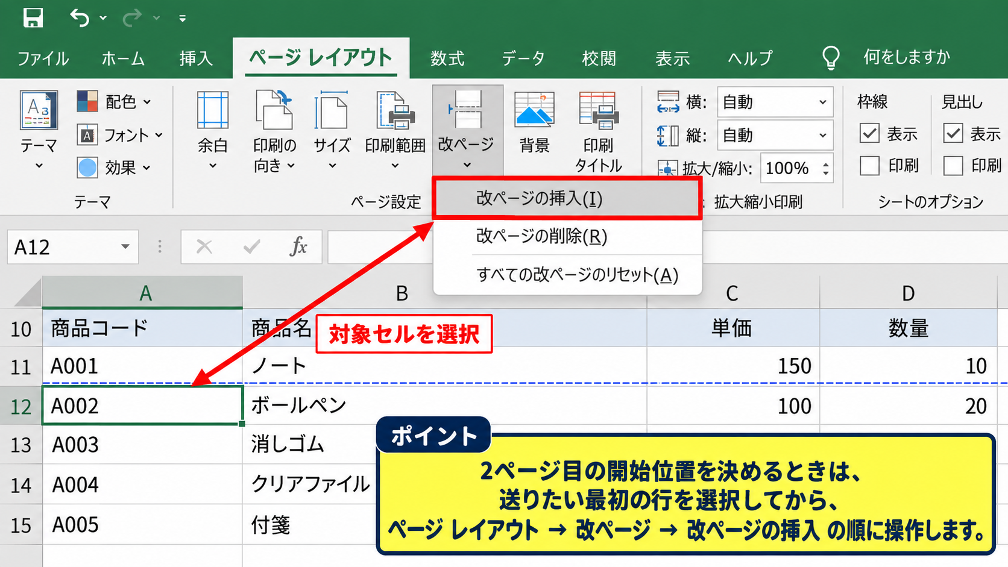Open the Customize Quick Access Toolbar arrow
1008x567 pixels.
point(182,19)
